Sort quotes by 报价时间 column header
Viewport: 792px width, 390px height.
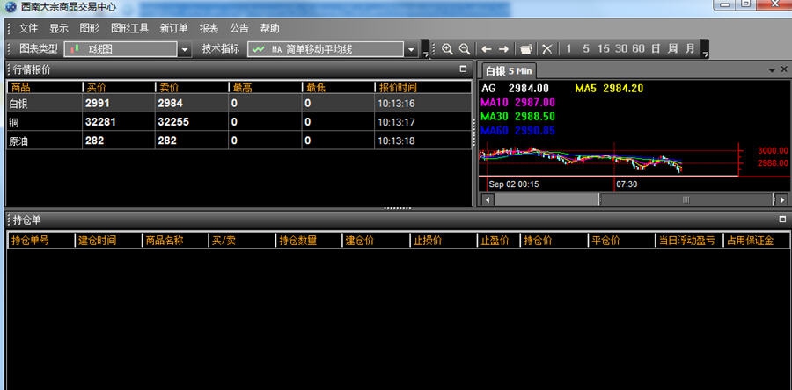coord(422,87)
